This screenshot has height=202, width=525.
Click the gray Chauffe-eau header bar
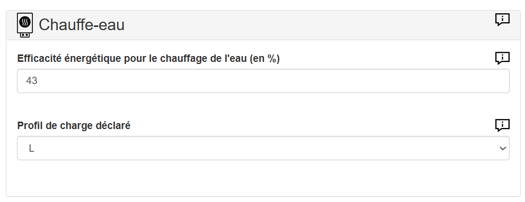[x=263, y=25]
